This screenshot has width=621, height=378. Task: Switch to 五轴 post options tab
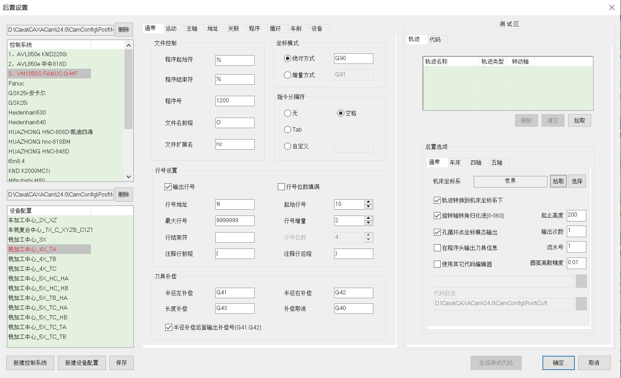pos(497,162)
